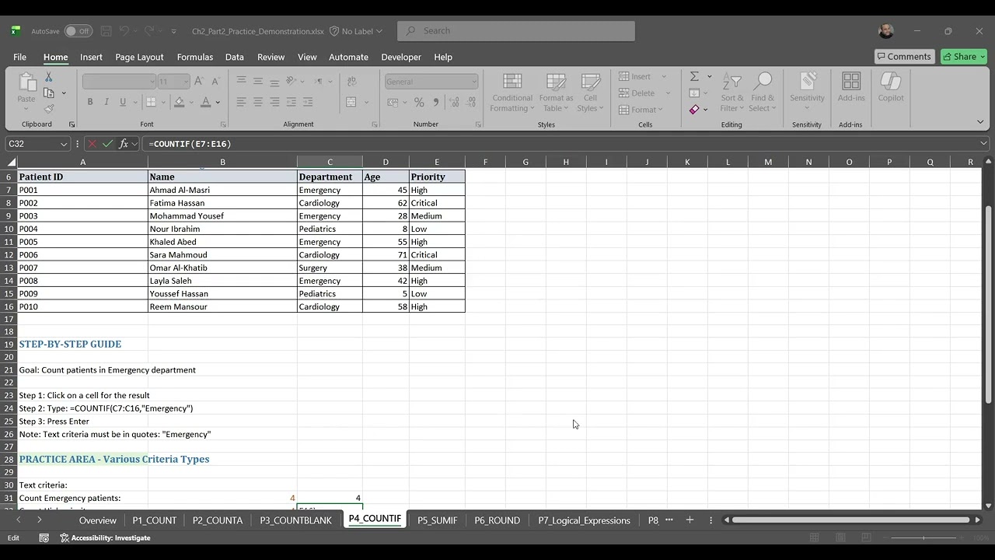The width and height of the screenshot is (995, 560).
Task: Click the Merge and Center icon
Action: pyautogui.click(x=351, y=102)
